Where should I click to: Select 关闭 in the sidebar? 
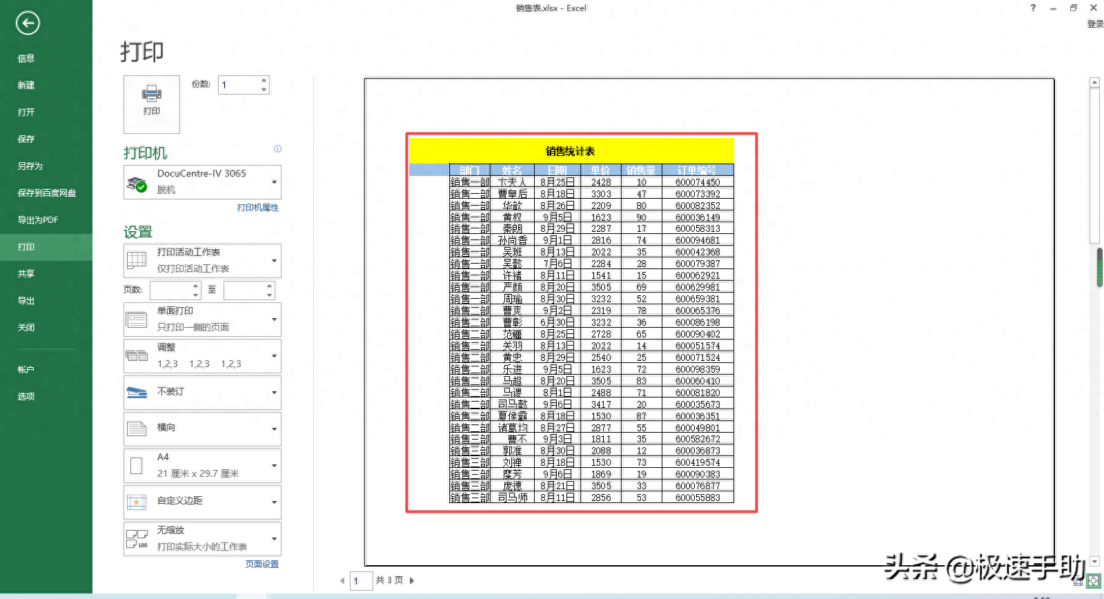pyautogui.click(x=46, y=328)
